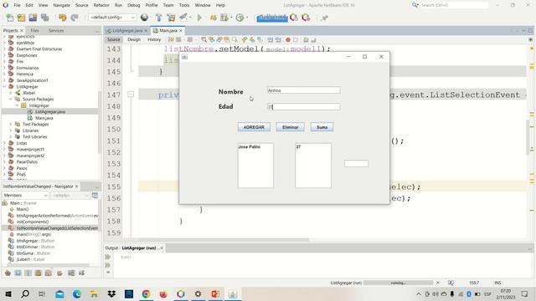The image size is (536, 301).
Task: Click the empty result field beside lists
Action: pos(356,164)
